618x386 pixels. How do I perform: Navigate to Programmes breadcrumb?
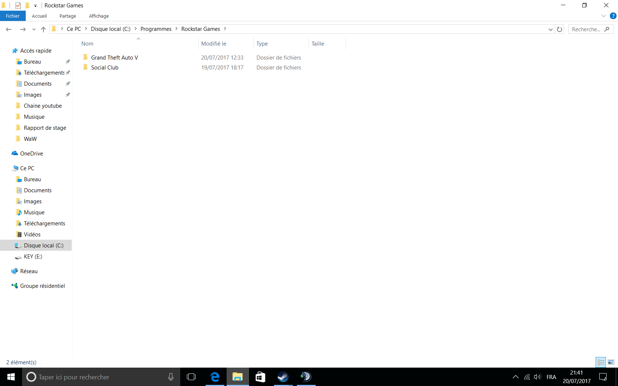click(x=156, y=29)
